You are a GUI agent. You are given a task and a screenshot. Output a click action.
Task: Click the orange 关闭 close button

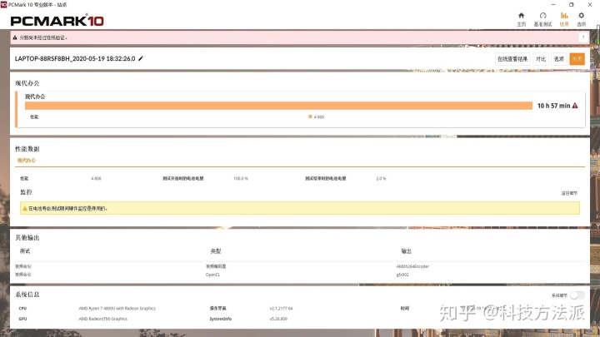coord(577,59)
